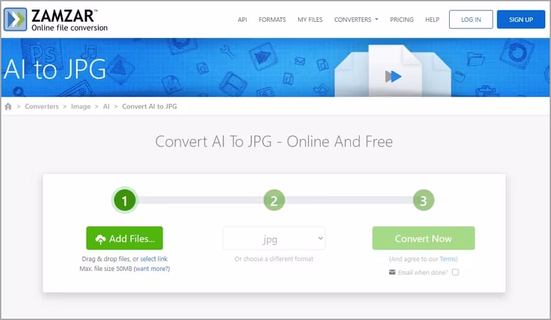Click the ZAMZAR Online file conversion wordmark
This screenshot has height=320, width=551.
(x=69, y=20)
